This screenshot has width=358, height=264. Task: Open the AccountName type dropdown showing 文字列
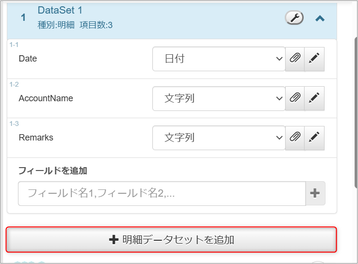coord(219,98)
